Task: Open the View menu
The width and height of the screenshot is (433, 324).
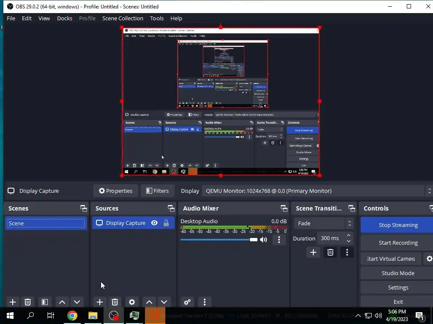Action: click(x=44, y=18)
